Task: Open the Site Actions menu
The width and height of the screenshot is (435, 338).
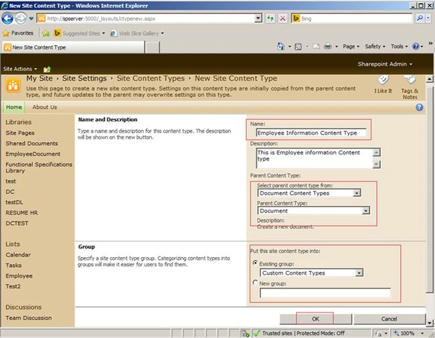Action: [20, 69]
